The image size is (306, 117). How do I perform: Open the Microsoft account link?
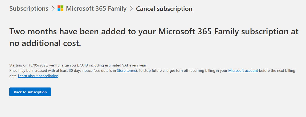coord(243,70)
